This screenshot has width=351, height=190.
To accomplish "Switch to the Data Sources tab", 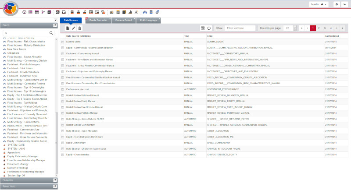I will click(71, 20).
